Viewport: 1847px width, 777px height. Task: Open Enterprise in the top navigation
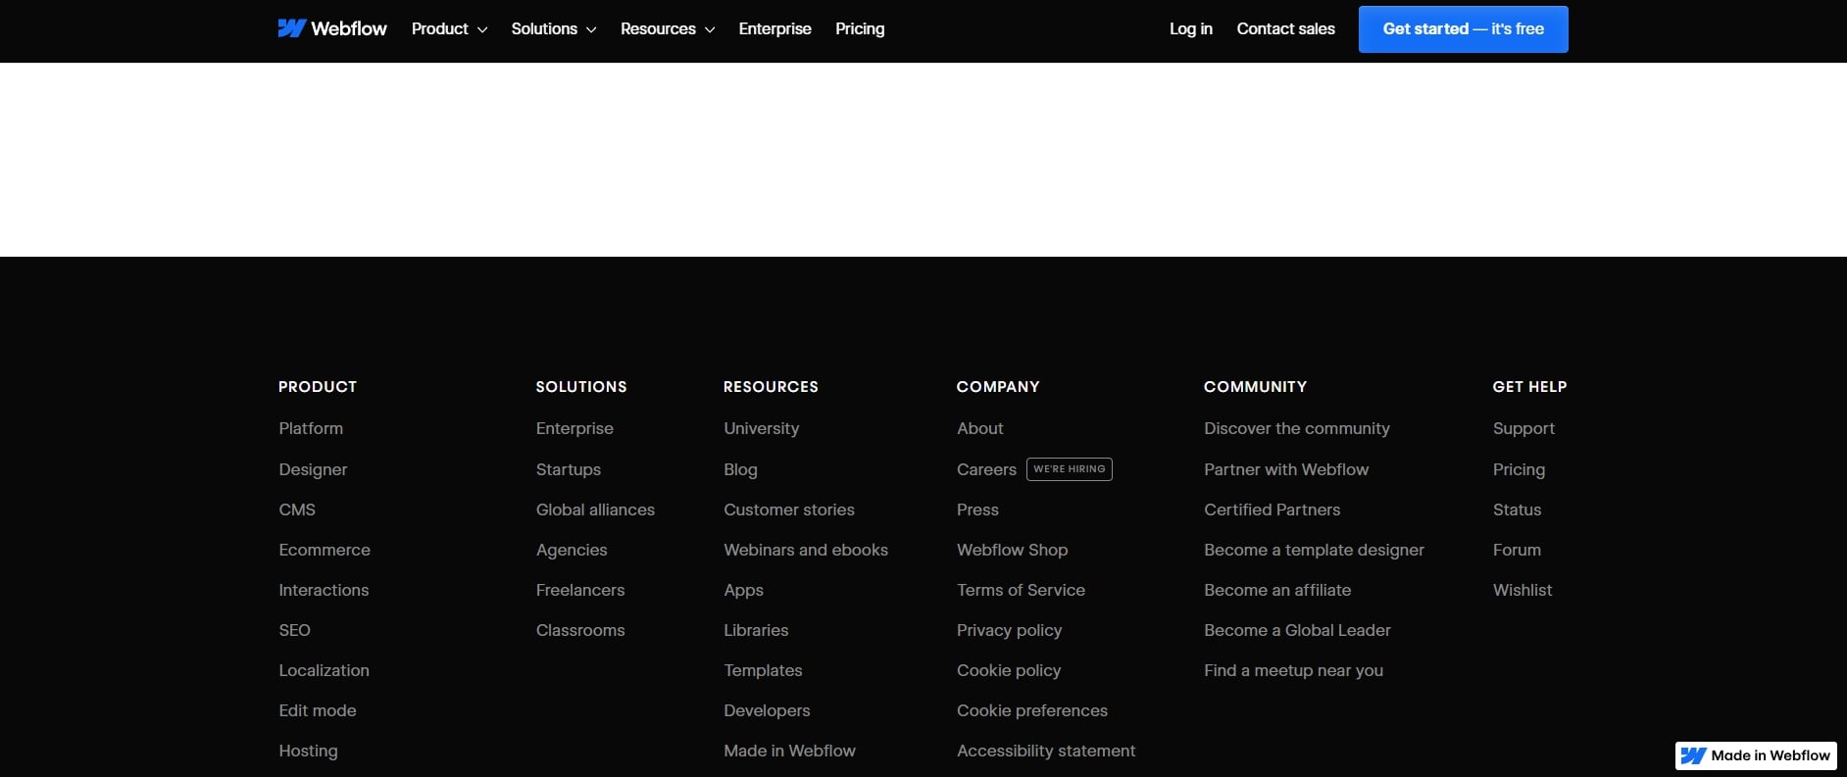click(x=774, y=29)
